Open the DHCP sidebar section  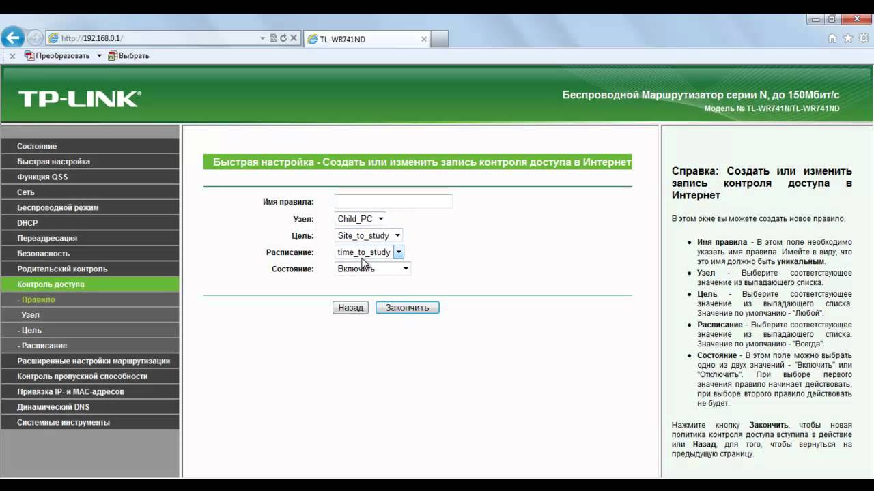pos(89,223)
